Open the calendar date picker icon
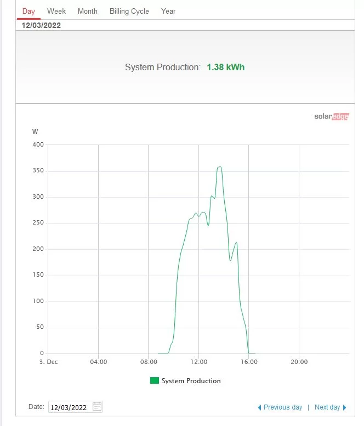This screenshot has width=364, height=426. tap(97, 407)
